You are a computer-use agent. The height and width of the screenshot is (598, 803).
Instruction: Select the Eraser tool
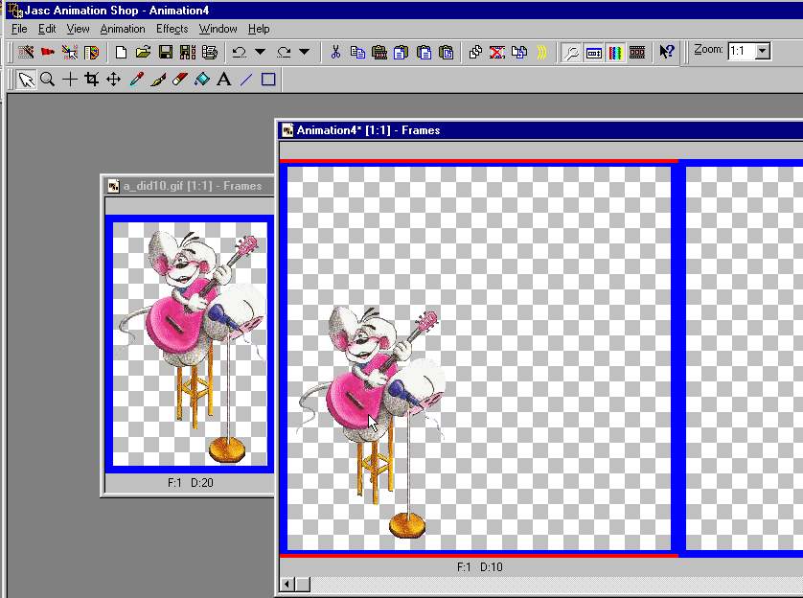point(180,80)
